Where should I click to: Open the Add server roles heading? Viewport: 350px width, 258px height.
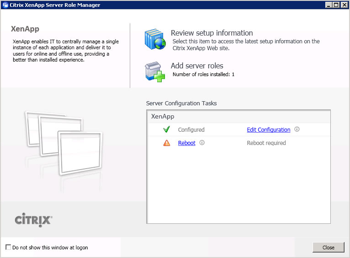tap(197, 66)
